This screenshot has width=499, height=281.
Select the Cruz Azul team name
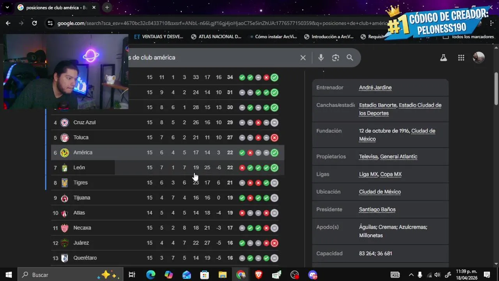coord(84,123)
